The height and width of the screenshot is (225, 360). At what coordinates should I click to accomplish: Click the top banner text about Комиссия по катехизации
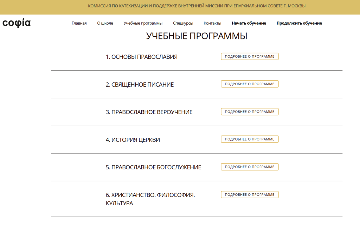197,6
